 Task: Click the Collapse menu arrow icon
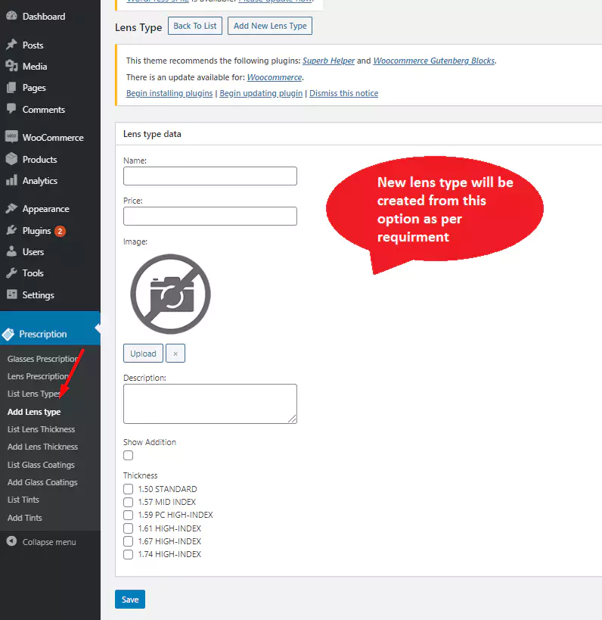(12, 541)
